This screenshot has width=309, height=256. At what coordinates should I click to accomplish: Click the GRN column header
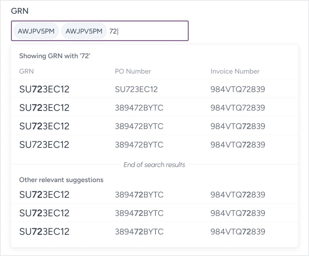point(27,72)
